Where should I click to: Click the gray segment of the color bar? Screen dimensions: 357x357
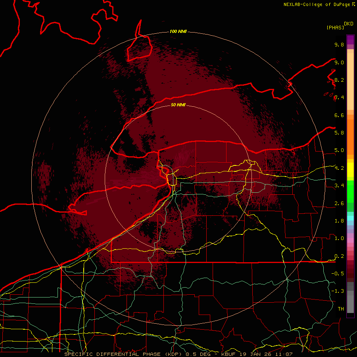click(x=350, y=297)
